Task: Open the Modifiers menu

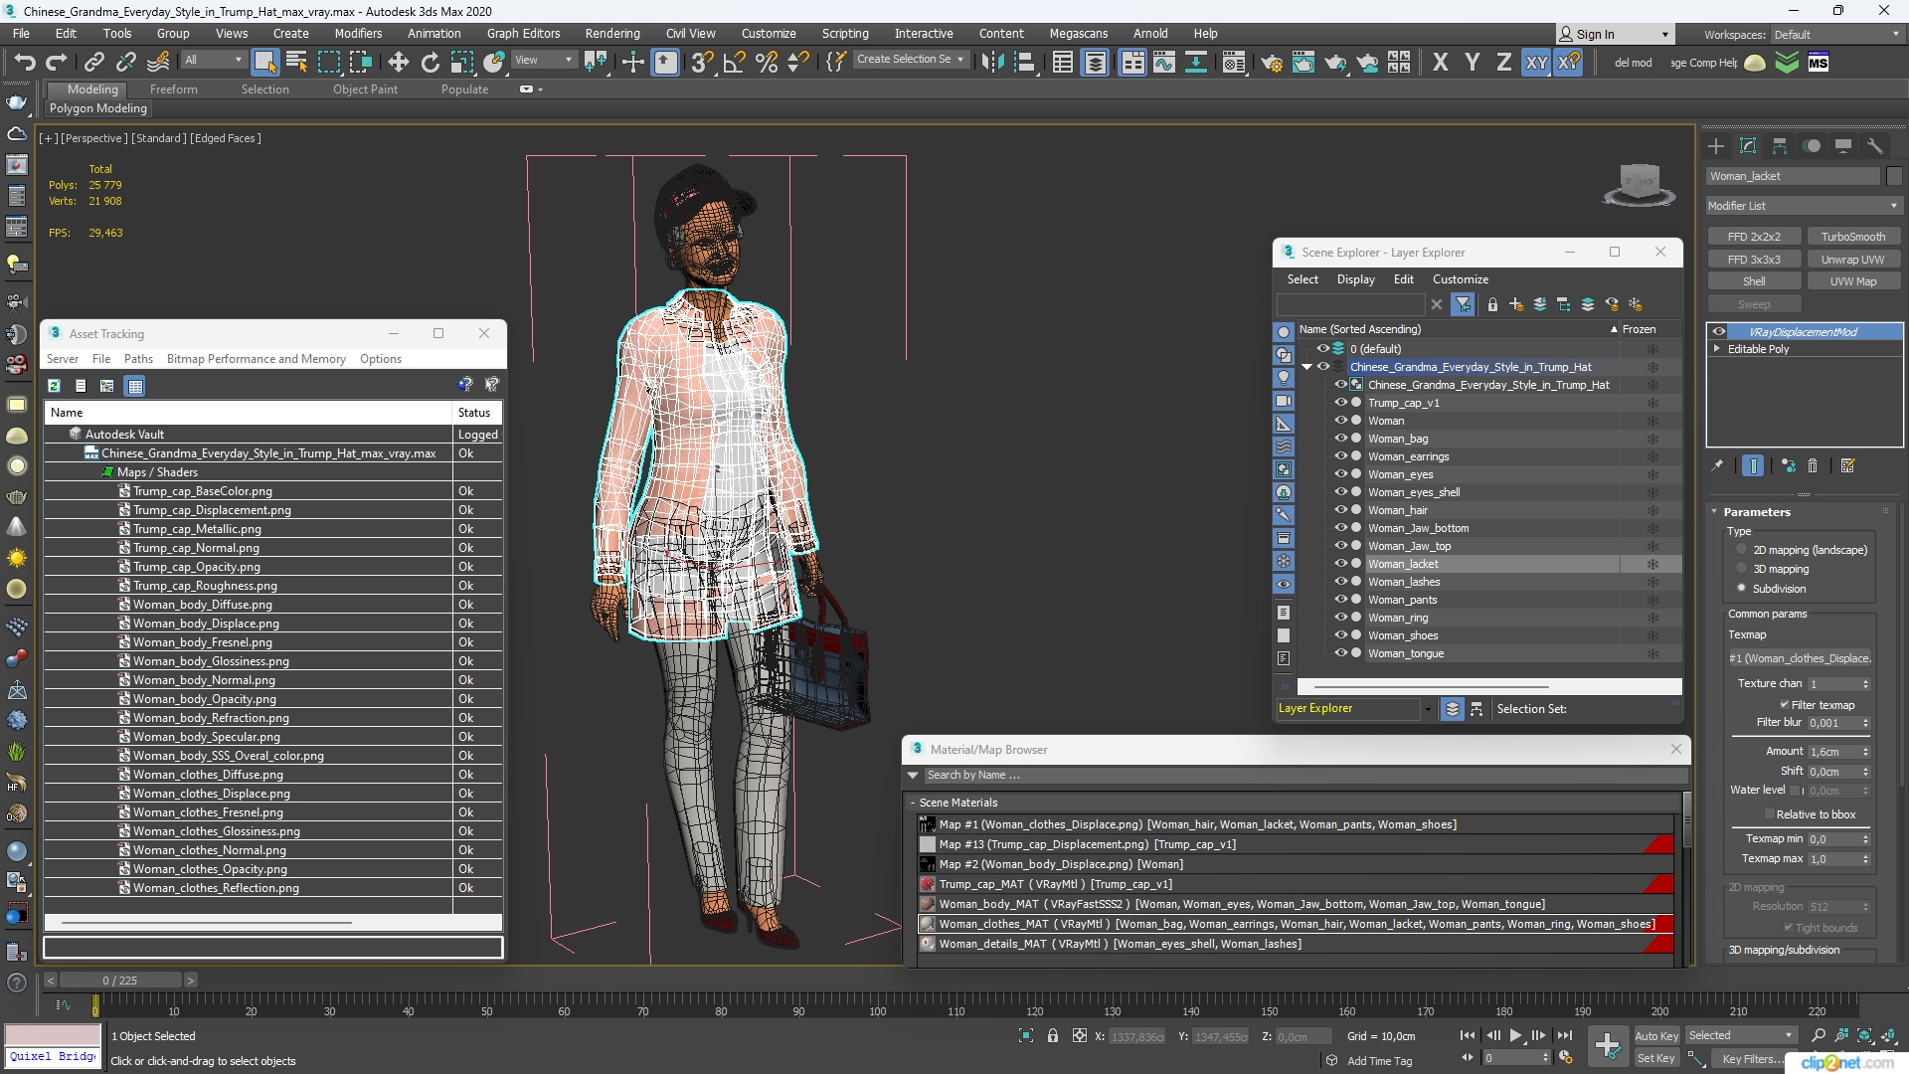Action: click(x=358, y=33)
